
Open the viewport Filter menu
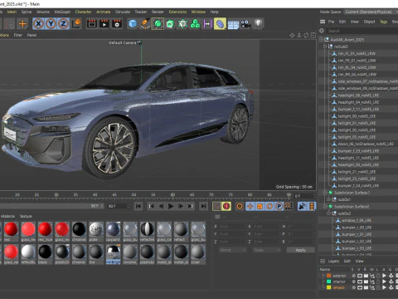click(x=18, y=35)
